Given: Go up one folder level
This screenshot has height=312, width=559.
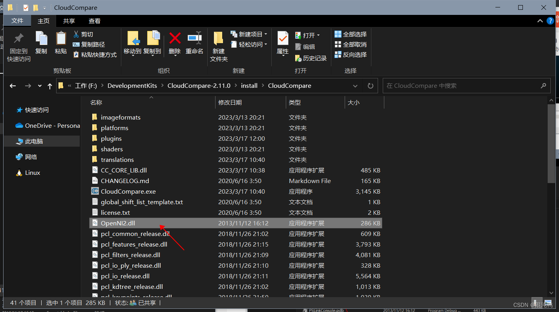Looking at the screenshot, I should 50,86.
